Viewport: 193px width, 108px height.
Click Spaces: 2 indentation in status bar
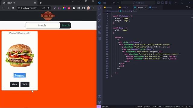coord(147,107)
